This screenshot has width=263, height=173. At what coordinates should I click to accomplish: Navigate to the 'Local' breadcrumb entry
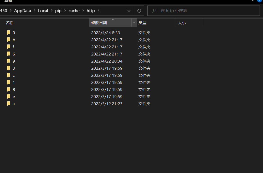[x=43, y=11]
